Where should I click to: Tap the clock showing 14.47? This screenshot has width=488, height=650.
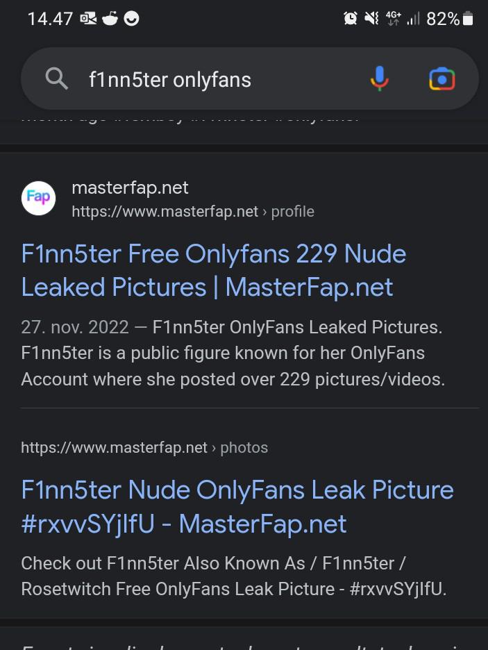coord(50,18)
